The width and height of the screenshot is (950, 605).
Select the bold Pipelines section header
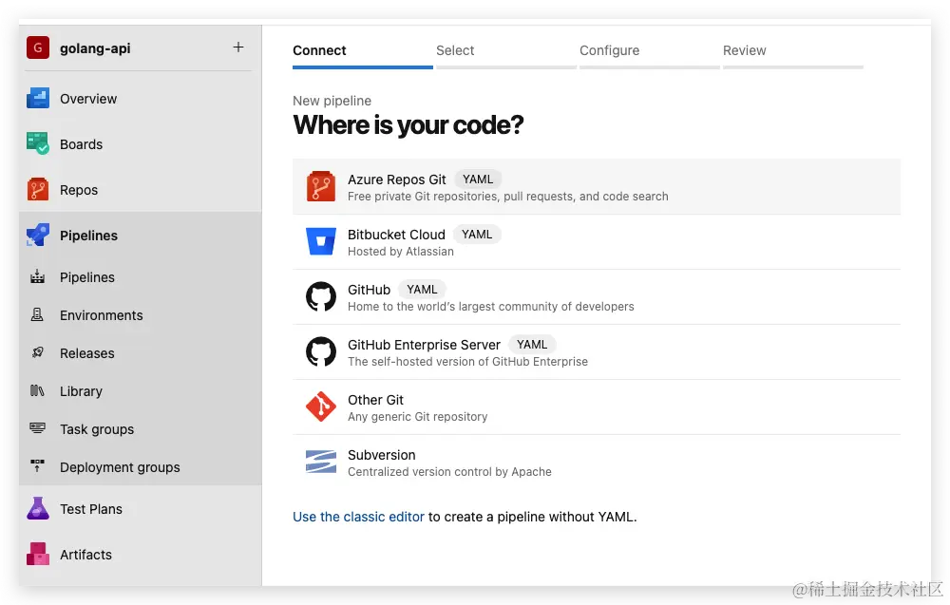(x=88, y=236)
